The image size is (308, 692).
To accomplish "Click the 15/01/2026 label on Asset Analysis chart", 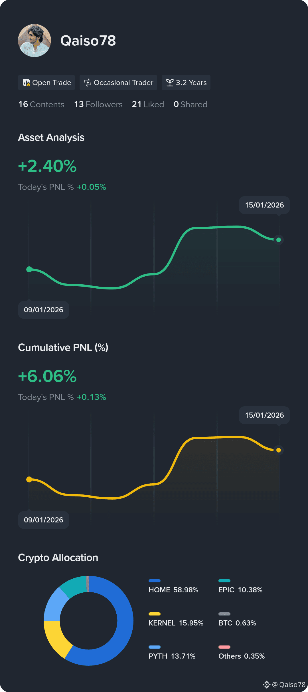I will point(264,205).
